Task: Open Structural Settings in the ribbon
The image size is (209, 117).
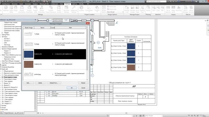Action: click(x=66, y=9)
